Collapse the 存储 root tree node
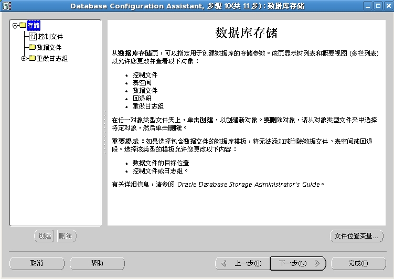 pos(15,25)
